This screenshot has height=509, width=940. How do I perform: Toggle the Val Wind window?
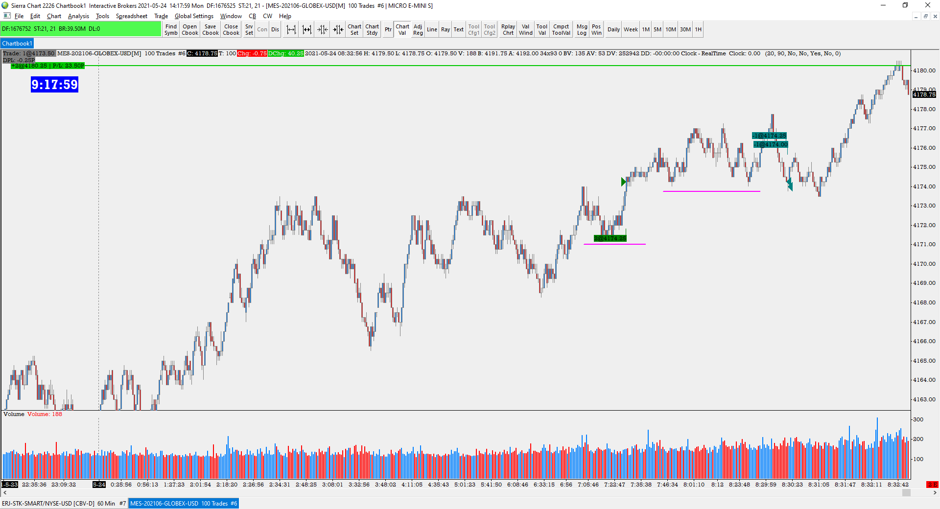point(526,30)
